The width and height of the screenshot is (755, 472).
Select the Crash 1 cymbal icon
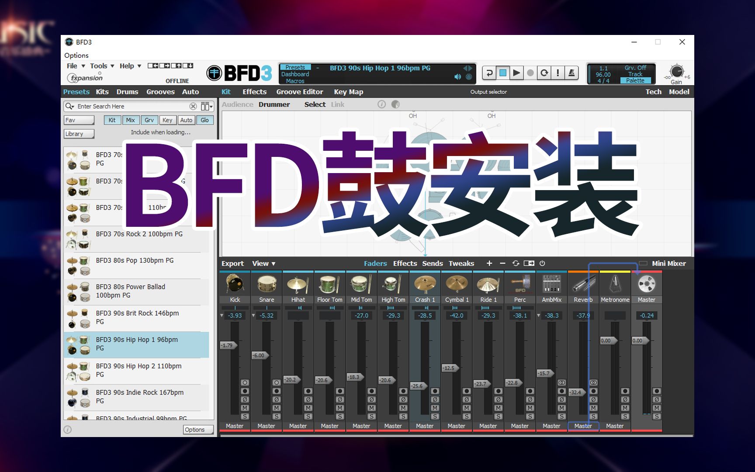point(425,284)
